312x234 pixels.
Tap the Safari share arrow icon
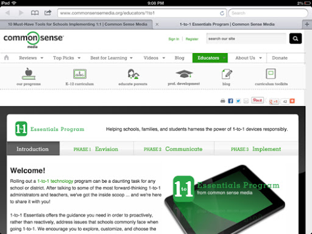click(x=48, y=13)
